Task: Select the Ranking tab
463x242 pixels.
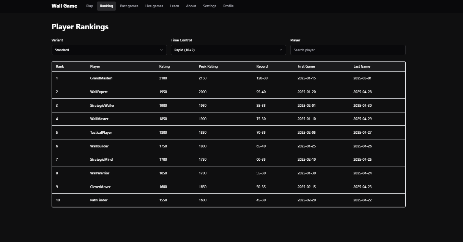Action: click(106, 6)
